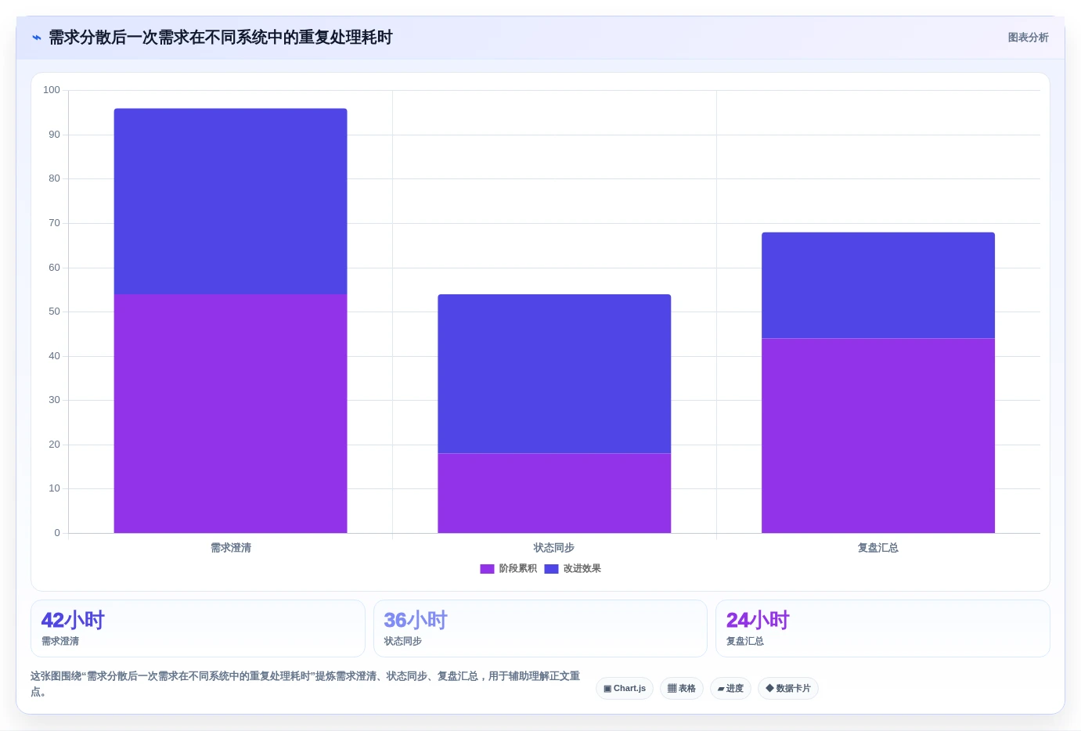Open the 36小时 状态同步 data card

540,628
